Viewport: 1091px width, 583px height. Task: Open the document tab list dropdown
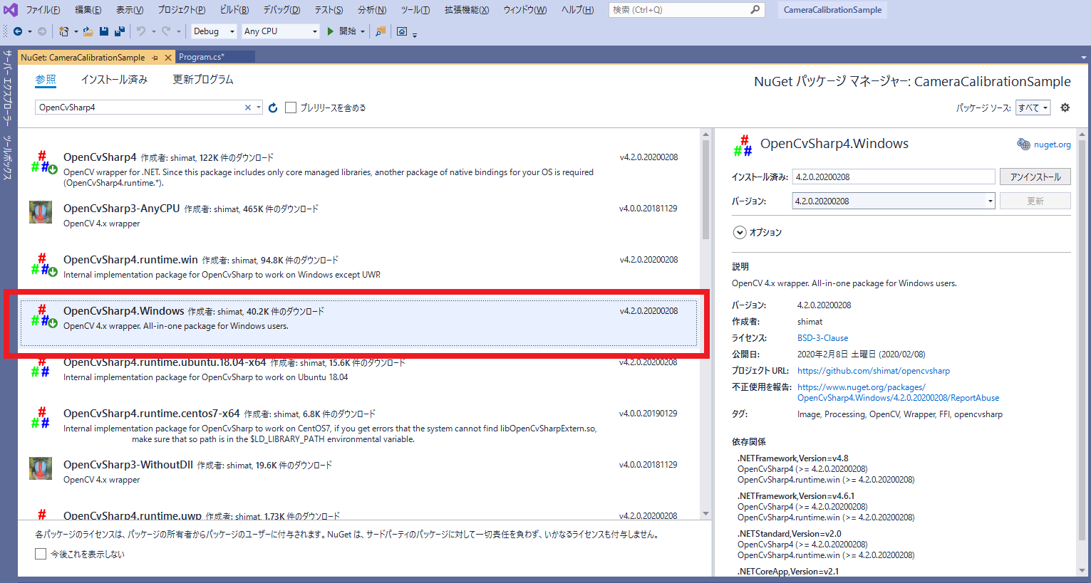[1084, 58]
